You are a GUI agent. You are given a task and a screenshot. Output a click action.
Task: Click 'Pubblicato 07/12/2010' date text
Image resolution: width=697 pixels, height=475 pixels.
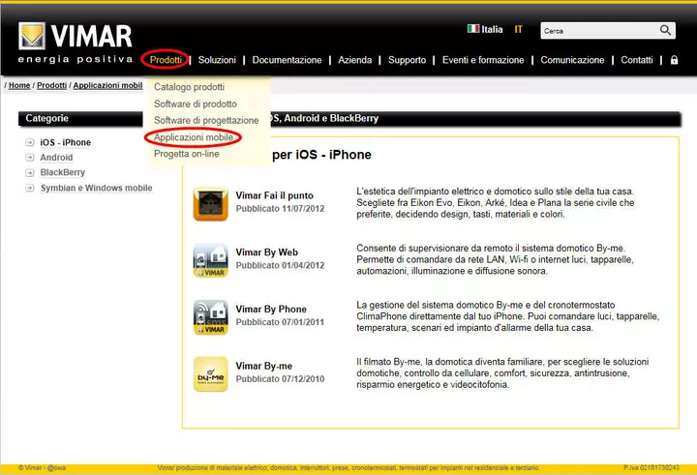point(280,379)
